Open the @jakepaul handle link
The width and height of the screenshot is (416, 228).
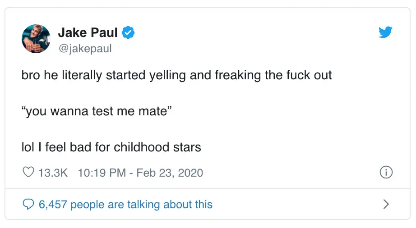click(84, 48)
